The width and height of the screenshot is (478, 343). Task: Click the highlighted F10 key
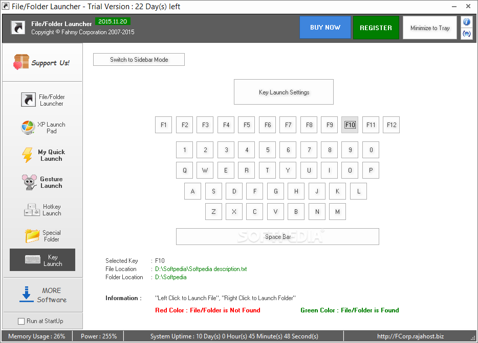coord(350,125)
